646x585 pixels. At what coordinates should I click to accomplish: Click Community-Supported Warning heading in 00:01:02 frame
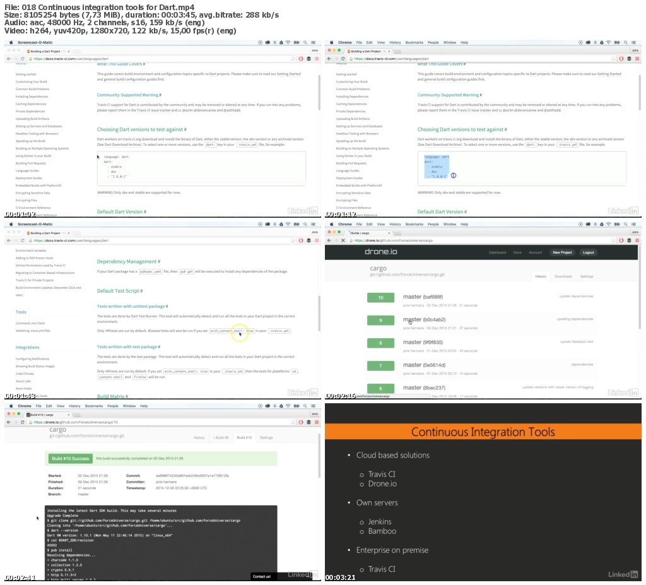point(129,95)
